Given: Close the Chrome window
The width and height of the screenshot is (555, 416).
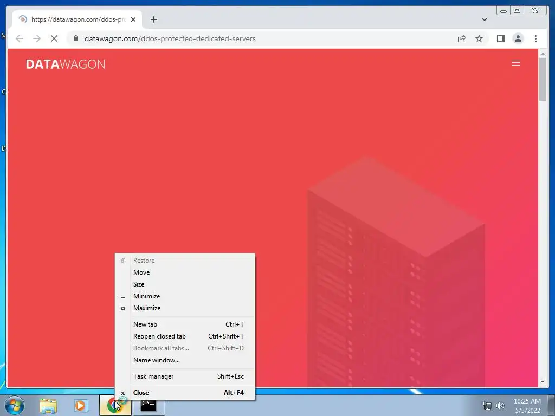Looking at the screenshot, I should (x=535, y=11).
